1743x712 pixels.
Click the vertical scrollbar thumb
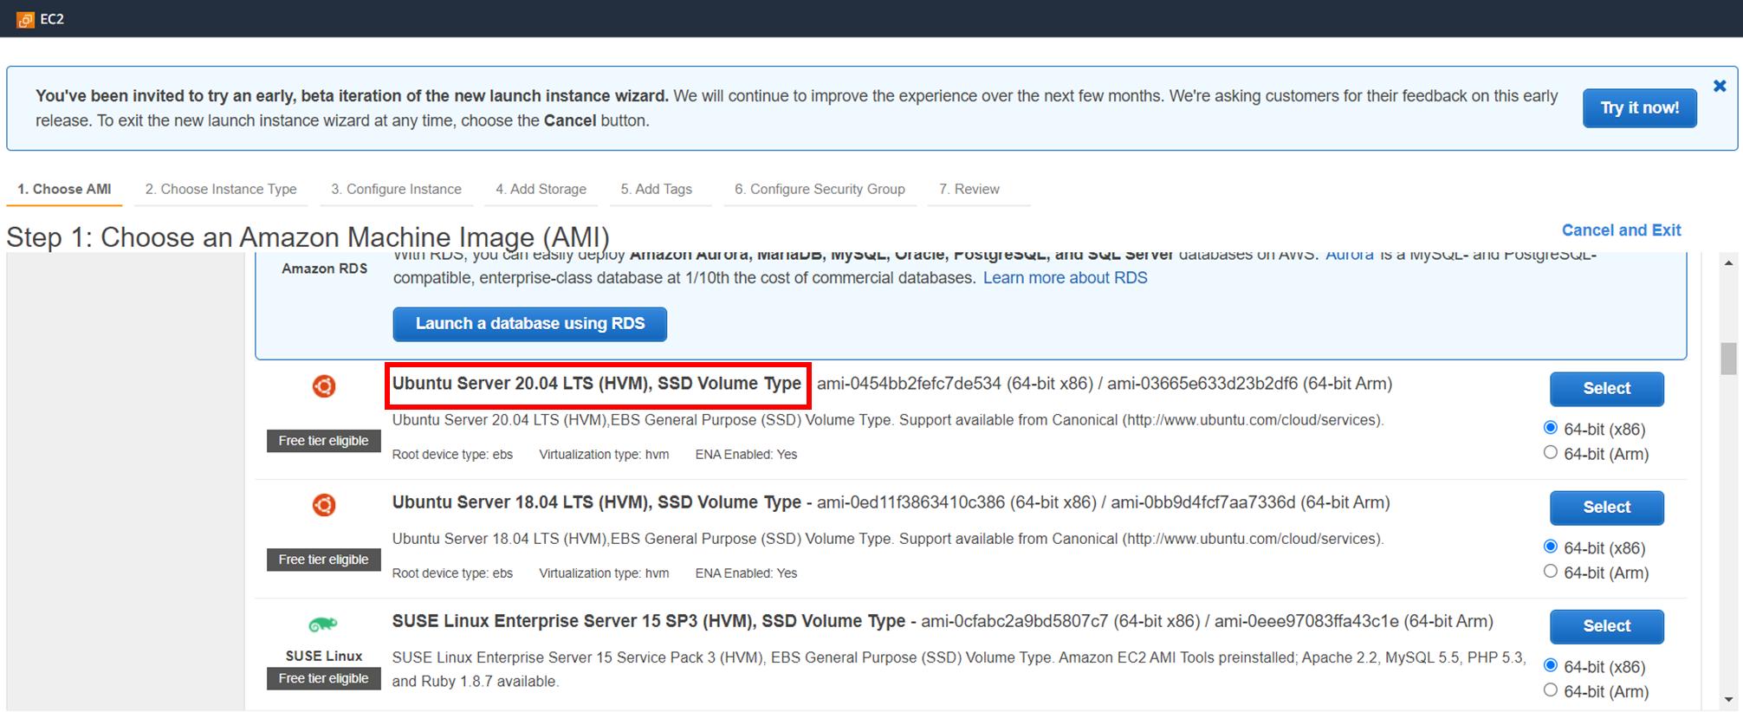(x=1728, y=359)
